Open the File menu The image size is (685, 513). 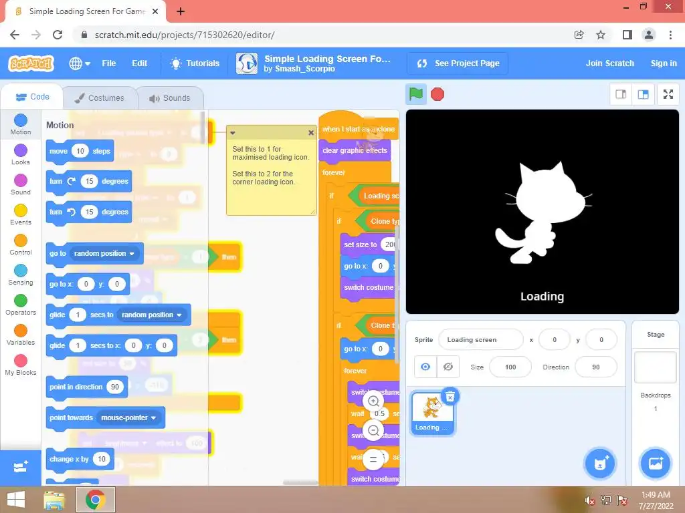(109, 63)
